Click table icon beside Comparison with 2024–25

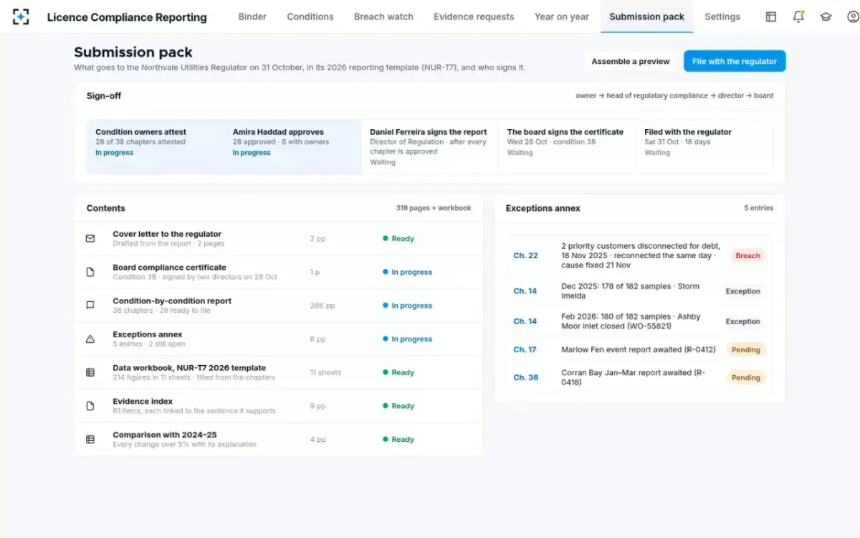tap(90, 440)
